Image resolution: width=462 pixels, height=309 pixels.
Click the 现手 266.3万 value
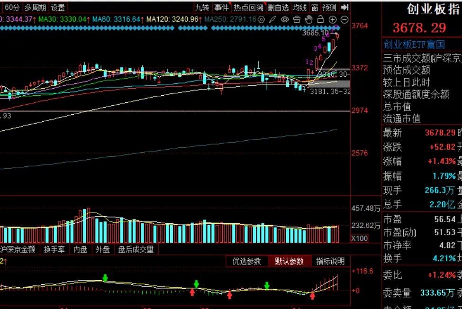[439, 191]
